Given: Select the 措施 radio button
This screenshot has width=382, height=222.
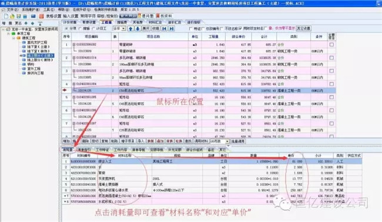Looking at the screenshot, I should pos(80,28).
